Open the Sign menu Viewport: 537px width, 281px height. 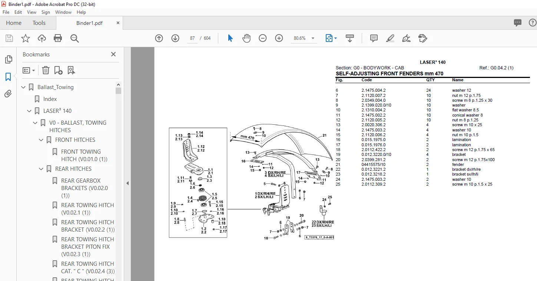46,12
